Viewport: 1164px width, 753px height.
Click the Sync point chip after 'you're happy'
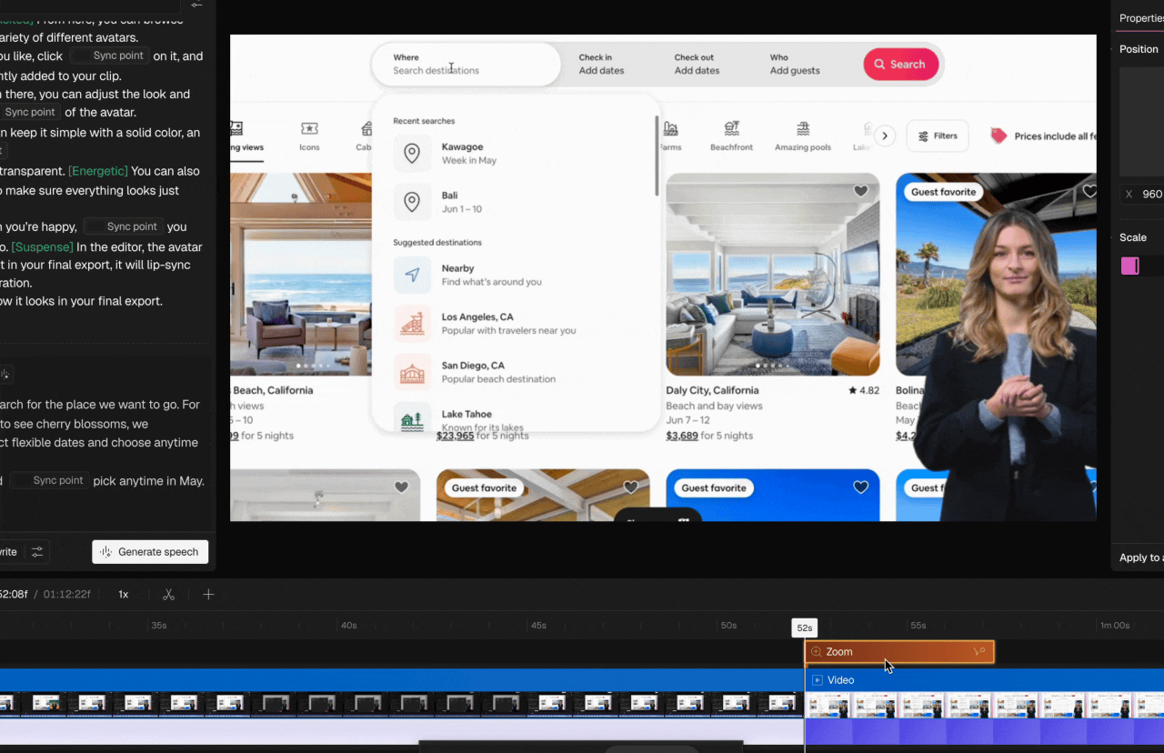123,227
